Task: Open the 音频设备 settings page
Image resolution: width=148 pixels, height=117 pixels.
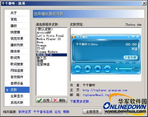Action: tap(17, 83)
